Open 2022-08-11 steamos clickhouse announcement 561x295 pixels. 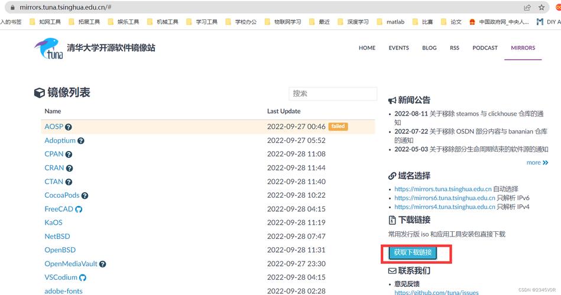tap(469, 118)
